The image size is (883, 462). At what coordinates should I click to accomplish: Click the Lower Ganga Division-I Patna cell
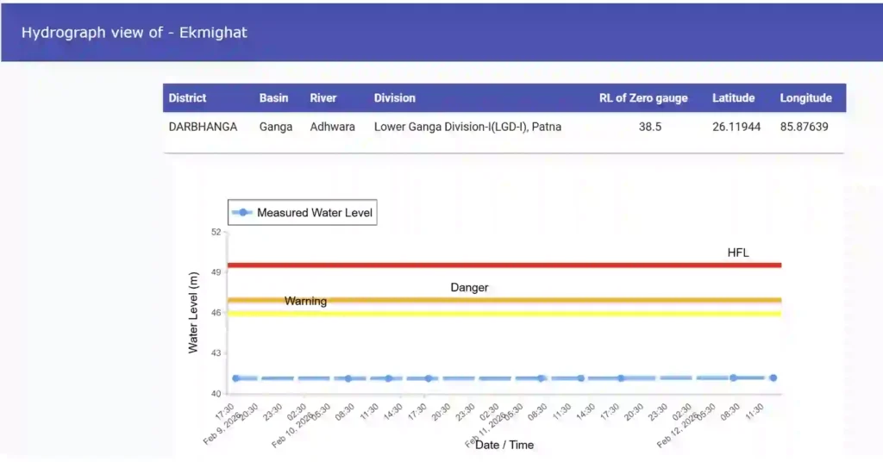467,127
